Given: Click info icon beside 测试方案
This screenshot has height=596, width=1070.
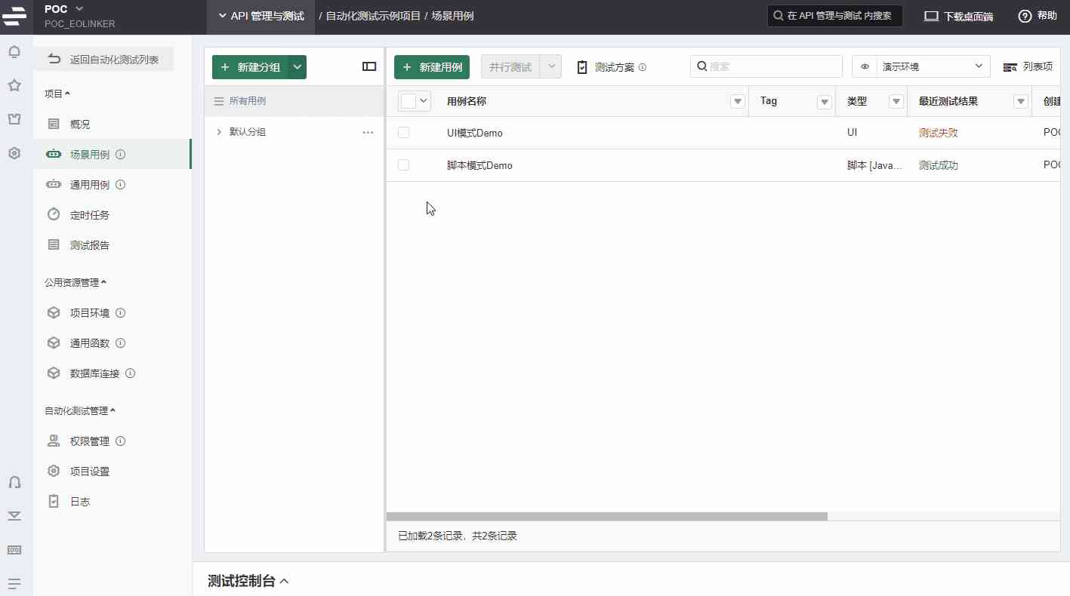Looking at the screenshot, I should (x=643, y=67).
